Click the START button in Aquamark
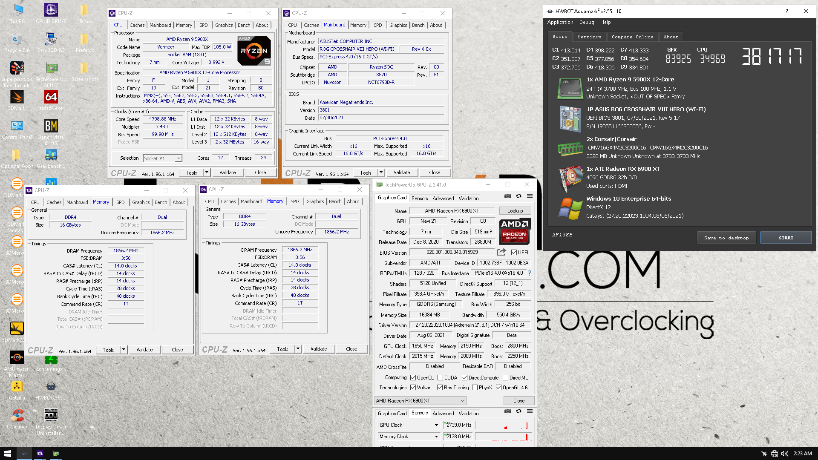818x460 pixels. point(786,238)
